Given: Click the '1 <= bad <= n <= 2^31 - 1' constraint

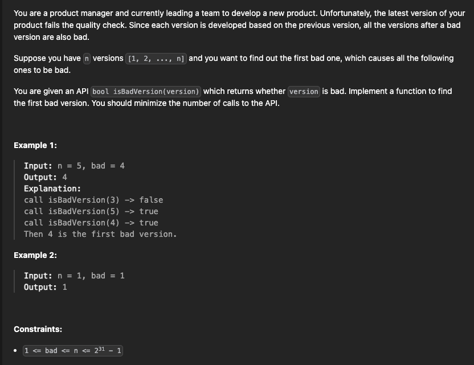Looking at the screenshot, I should point(73,351).
